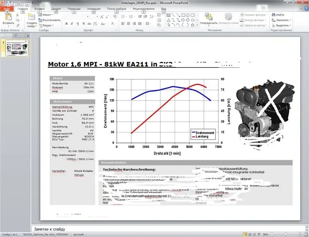
Task: Open the File (Файл) tab
Action: [7, 8]
